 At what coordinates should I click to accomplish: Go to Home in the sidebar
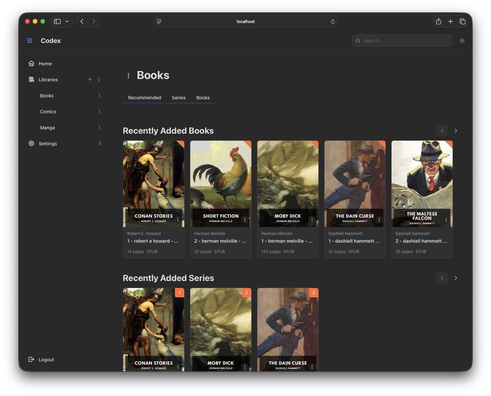45,64
